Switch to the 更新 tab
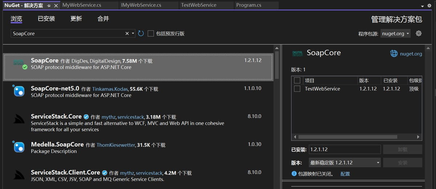 click(x=76, y=19)
